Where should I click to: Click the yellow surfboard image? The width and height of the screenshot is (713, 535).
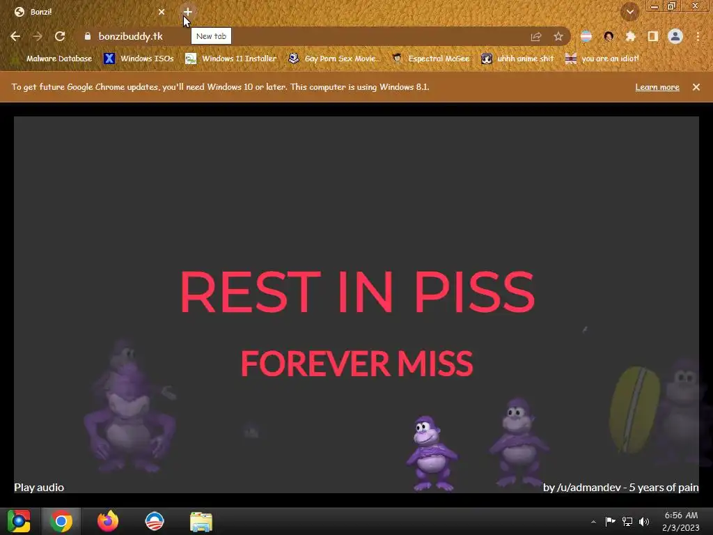pyautogui.click(x=634, y=410)
